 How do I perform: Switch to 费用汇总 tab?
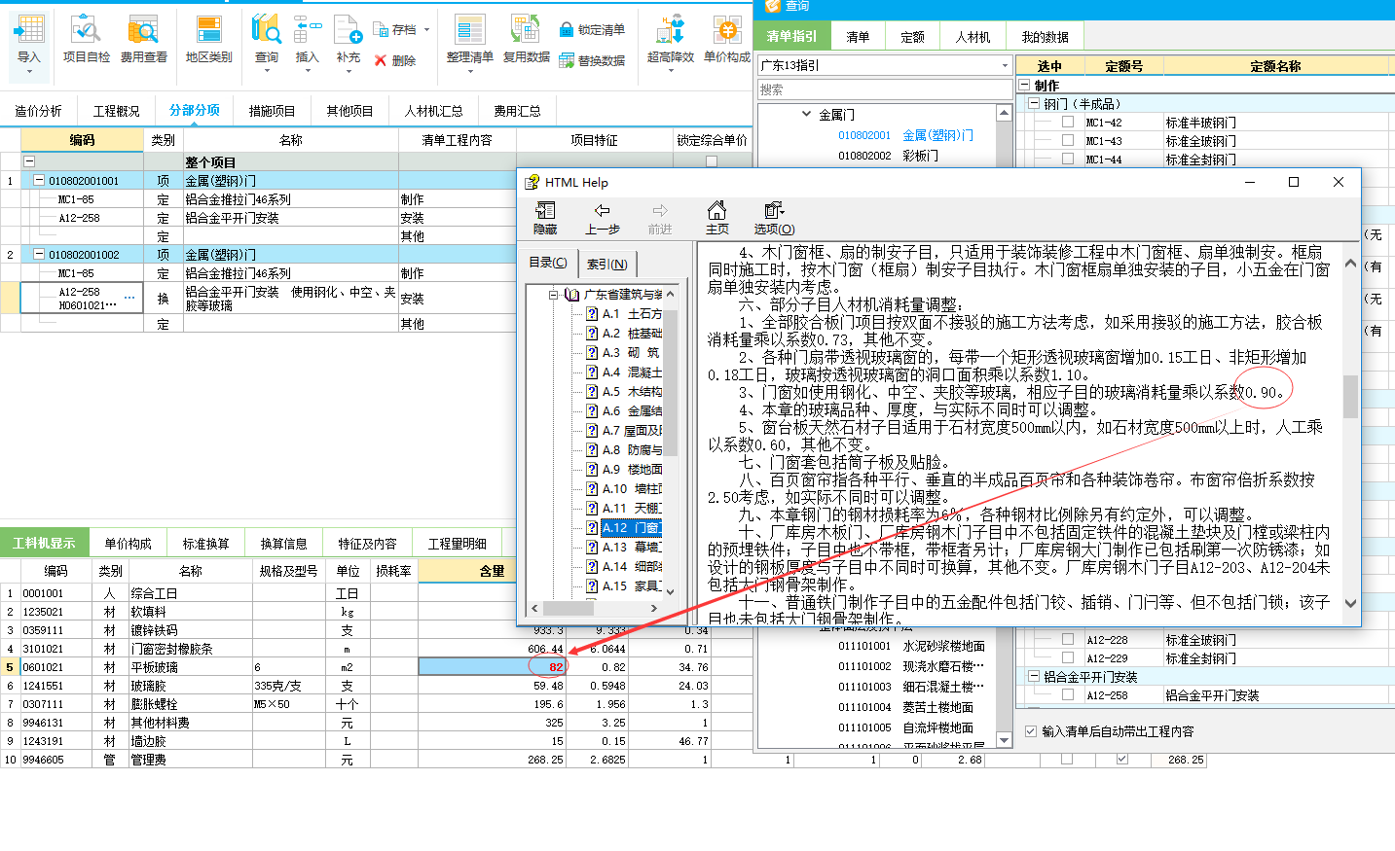tap(517, 111)
